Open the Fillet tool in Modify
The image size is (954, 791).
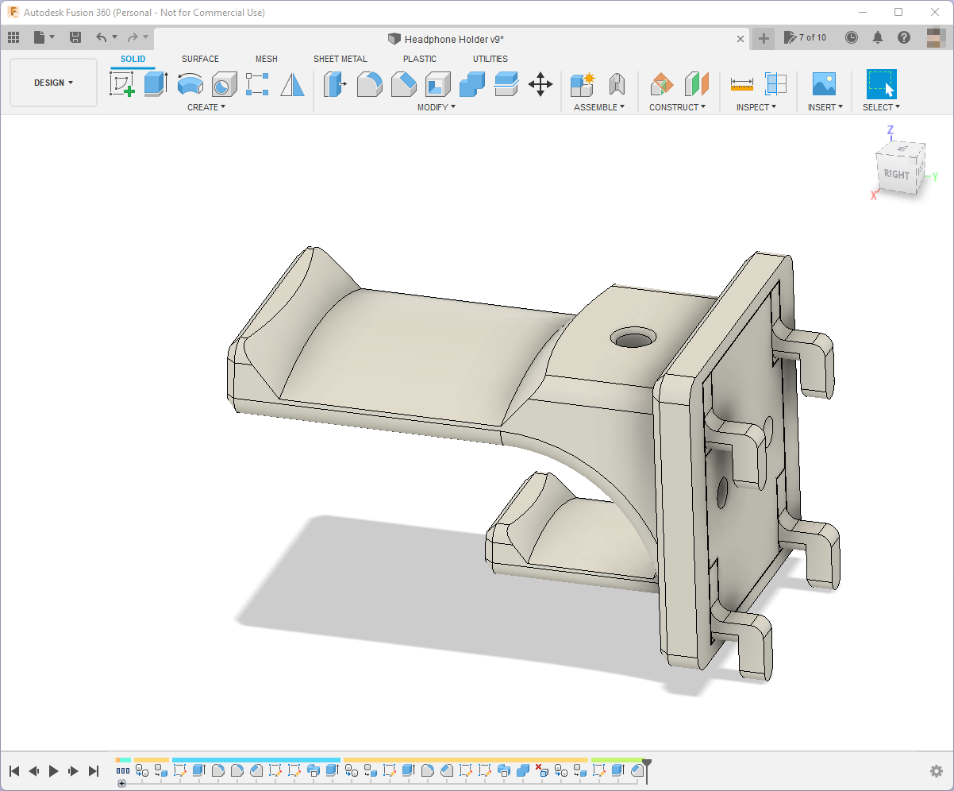[370, 83]
